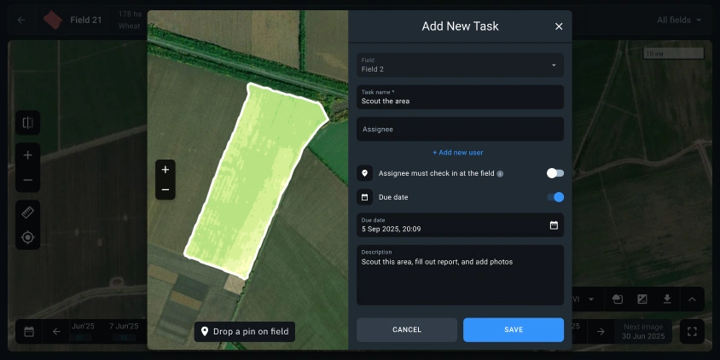The width and height of the screenshot is (720, 360).
Task: Collapse the map toolbar with the chevron
Action: pyautogui.click(x=692, y=299)
